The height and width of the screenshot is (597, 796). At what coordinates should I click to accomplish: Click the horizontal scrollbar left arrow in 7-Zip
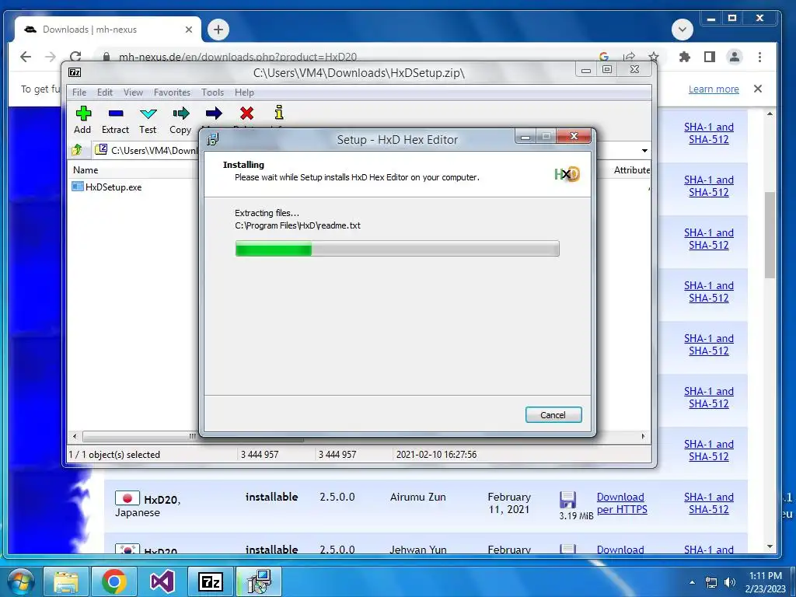coord(75,436)
